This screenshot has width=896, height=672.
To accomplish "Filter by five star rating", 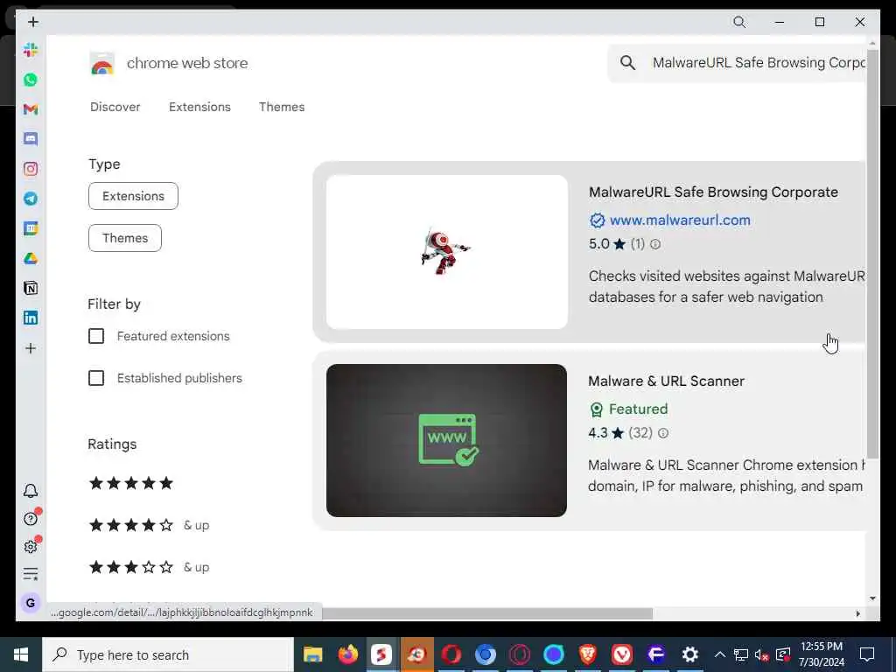I will (x=131, y=483).
